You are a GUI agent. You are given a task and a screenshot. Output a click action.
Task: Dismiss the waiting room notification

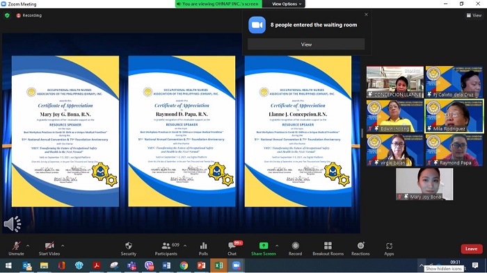(x=366, y=15)
